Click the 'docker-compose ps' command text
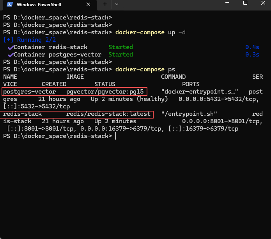271x239 pixels. click(145, 69)
